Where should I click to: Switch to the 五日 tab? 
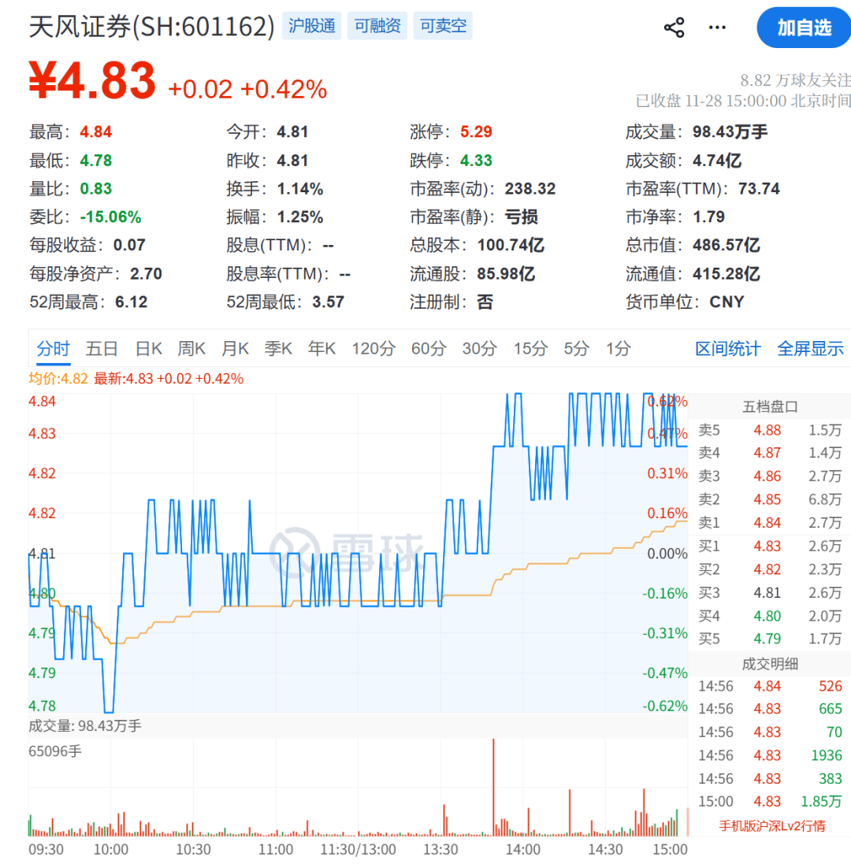pyautogui.click(x=101, y=348)
